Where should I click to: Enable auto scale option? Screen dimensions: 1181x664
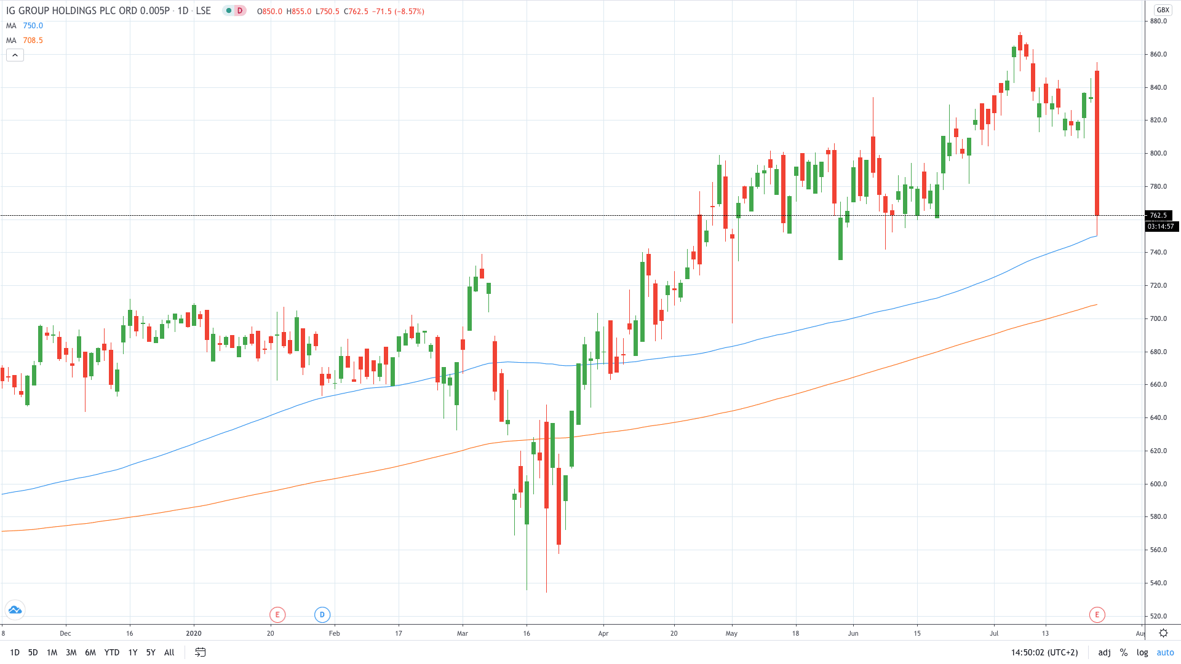tap(1165, 652)
